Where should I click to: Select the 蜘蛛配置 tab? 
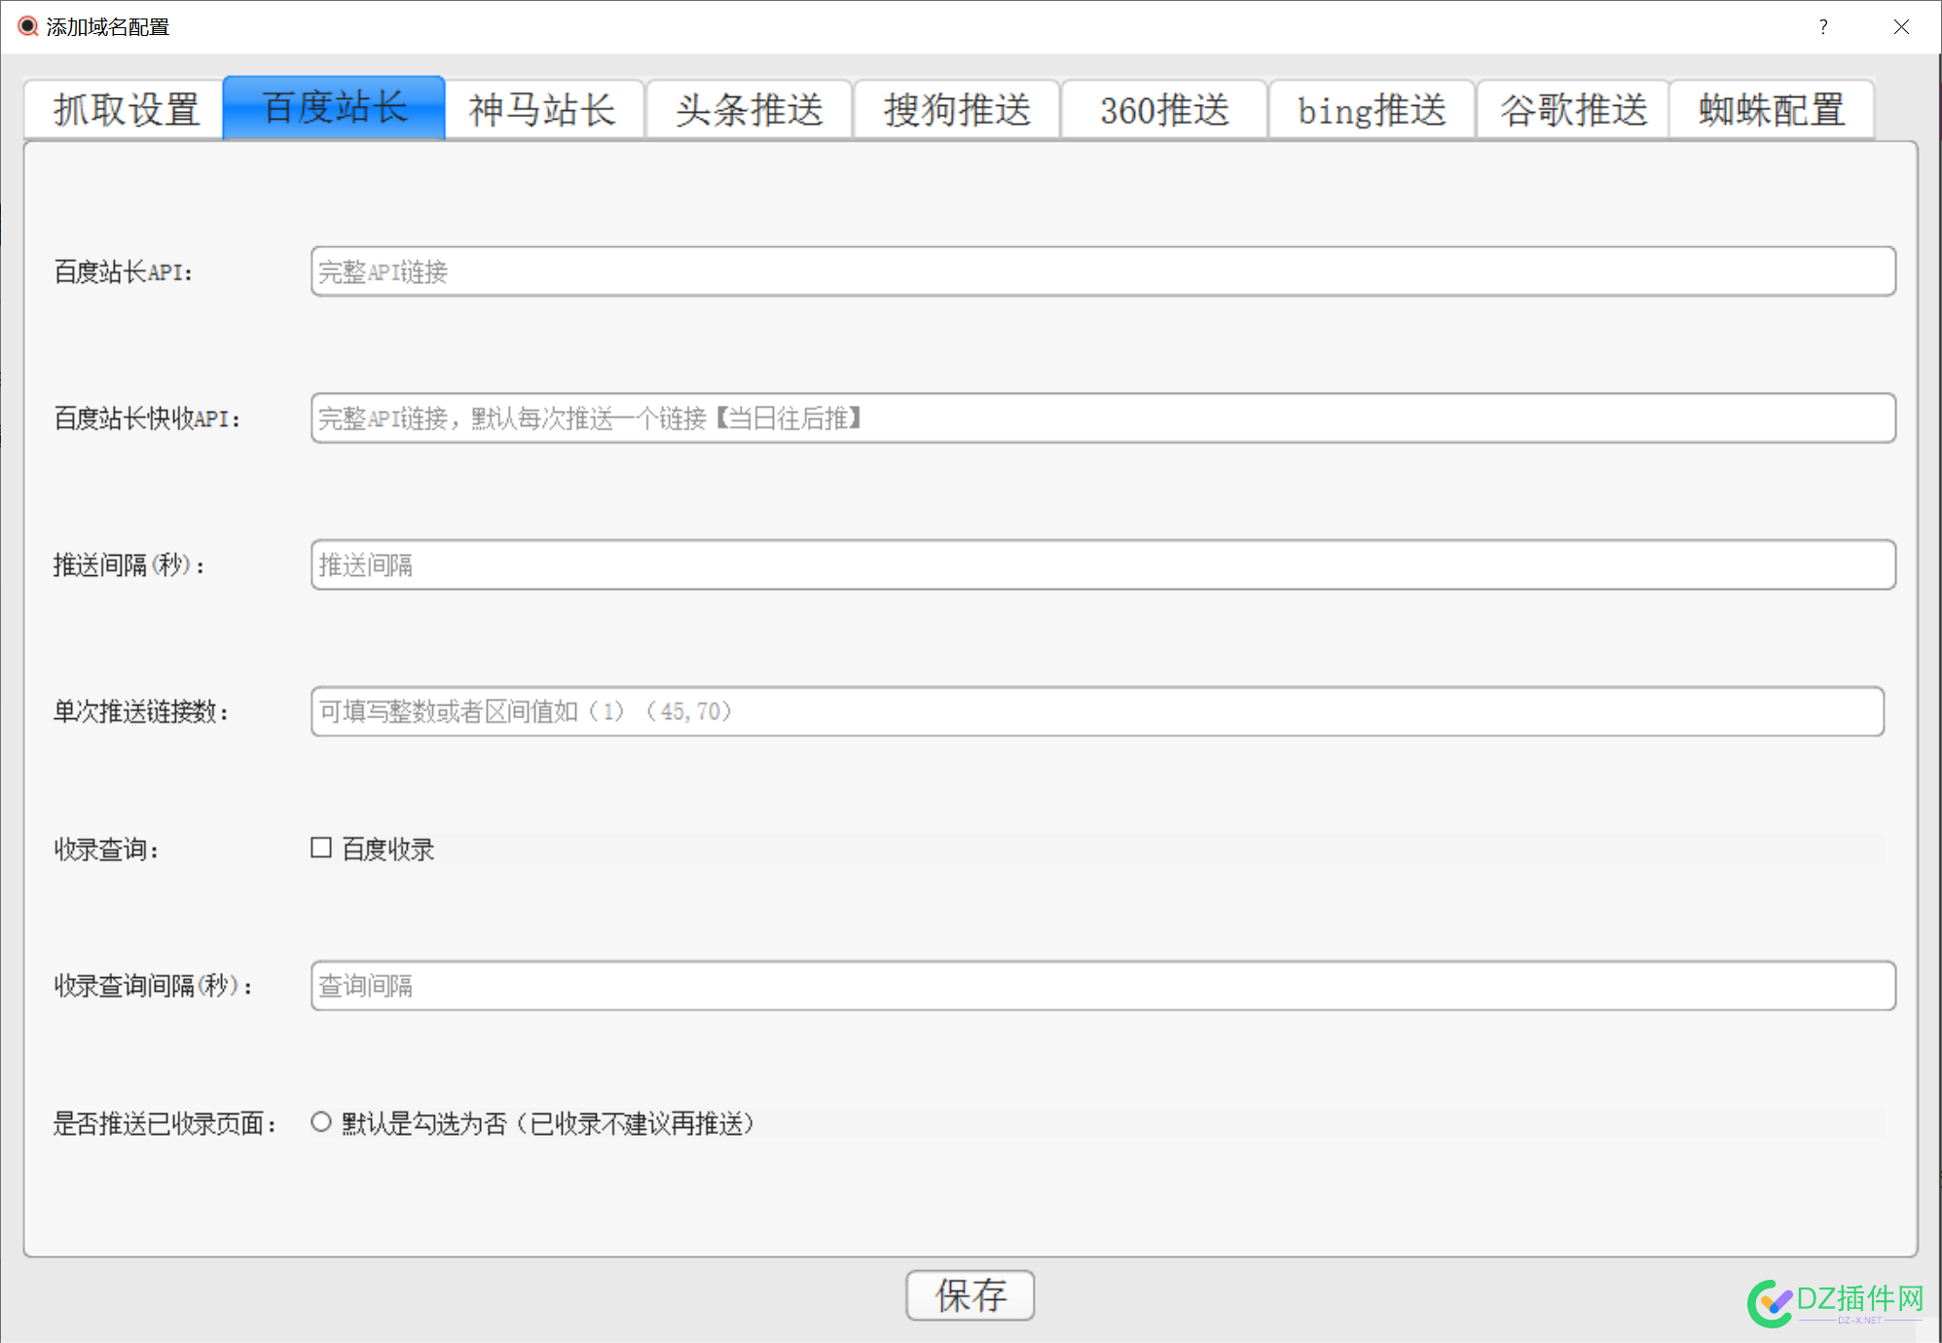(1772, 110)
